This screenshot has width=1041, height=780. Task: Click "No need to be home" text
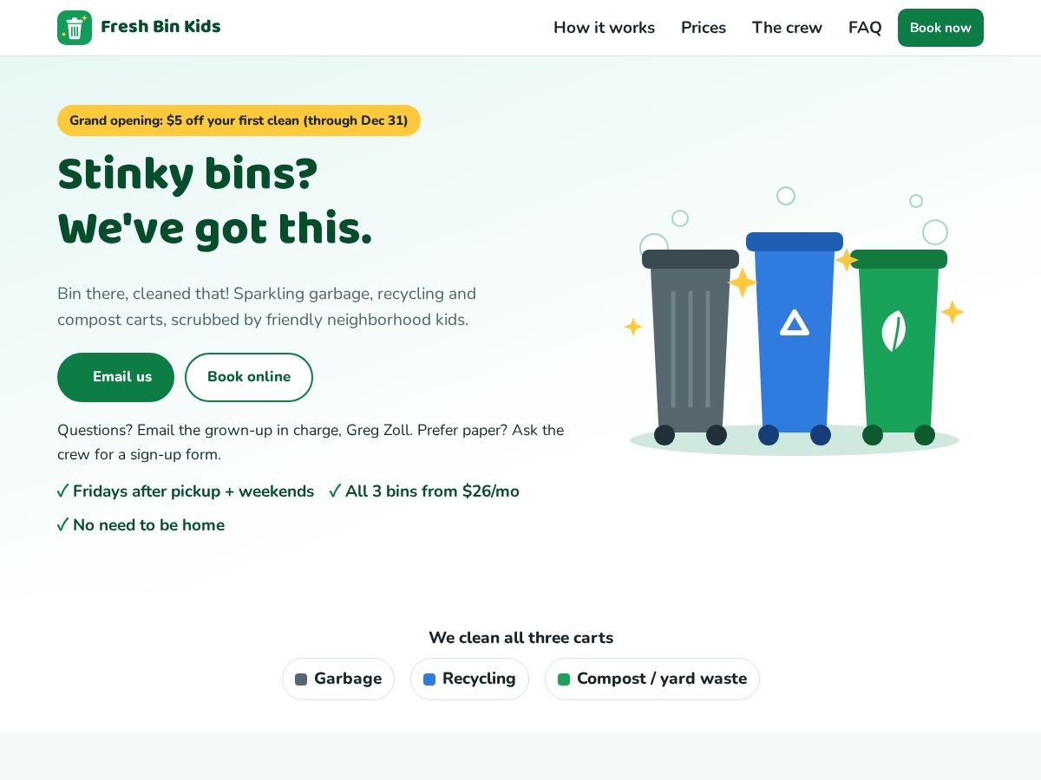click(x=148, y=525)
